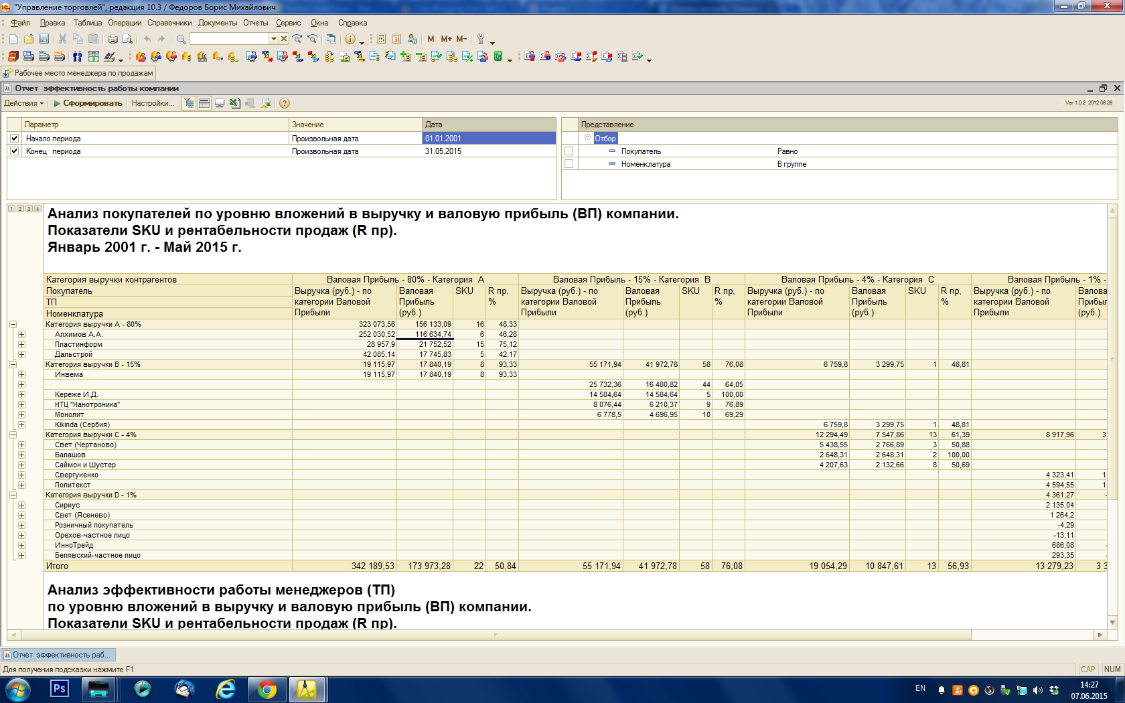Open Internet Explorer from the taskbar
Image resolution: width=1125 pixels, height=703 pixels.
[x=226, y=689]
